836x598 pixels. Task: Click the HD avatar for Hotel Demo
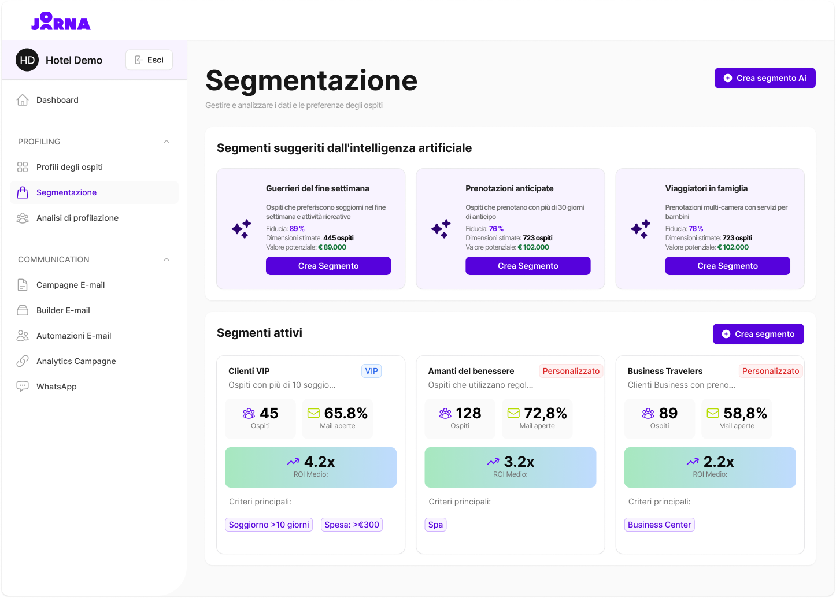tap(27, 60)
